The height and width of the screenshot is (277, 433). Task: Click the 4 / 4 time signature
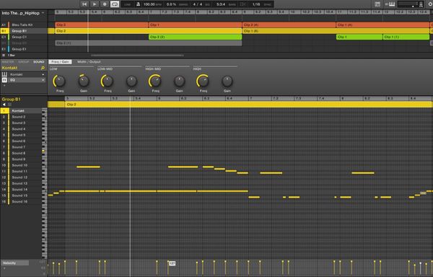tap(198, 4)
